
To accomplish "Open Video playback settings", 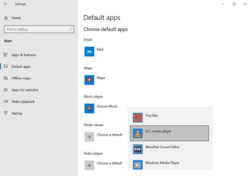I will pyautogui.click(x=23, y=102).
